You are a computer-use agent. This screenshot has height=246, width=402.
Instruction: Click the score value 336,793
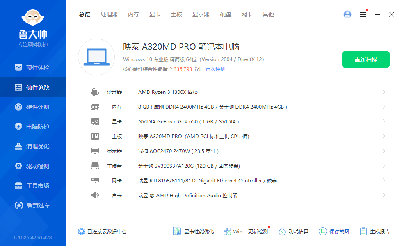(183, 69)
